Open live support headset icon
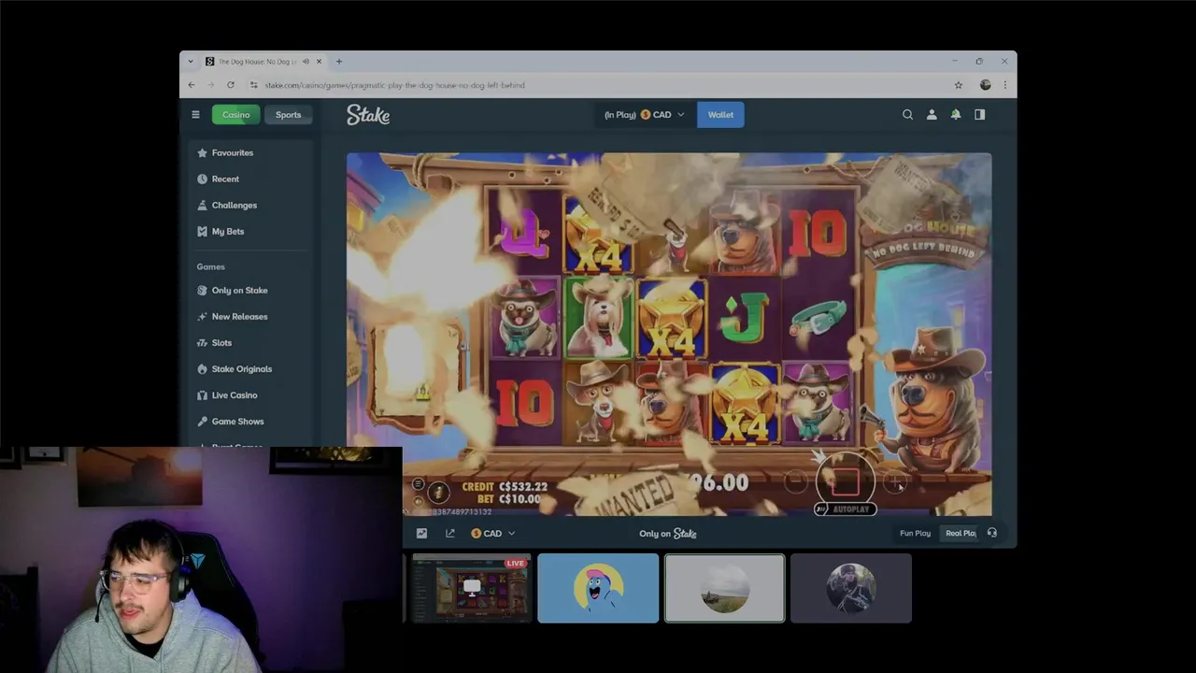The height and width of the screenshot is (673, 1196). (992, 533)
